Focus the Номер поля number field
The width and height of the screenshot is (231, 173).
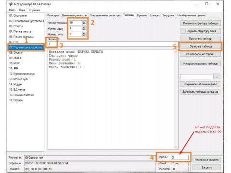76,34
